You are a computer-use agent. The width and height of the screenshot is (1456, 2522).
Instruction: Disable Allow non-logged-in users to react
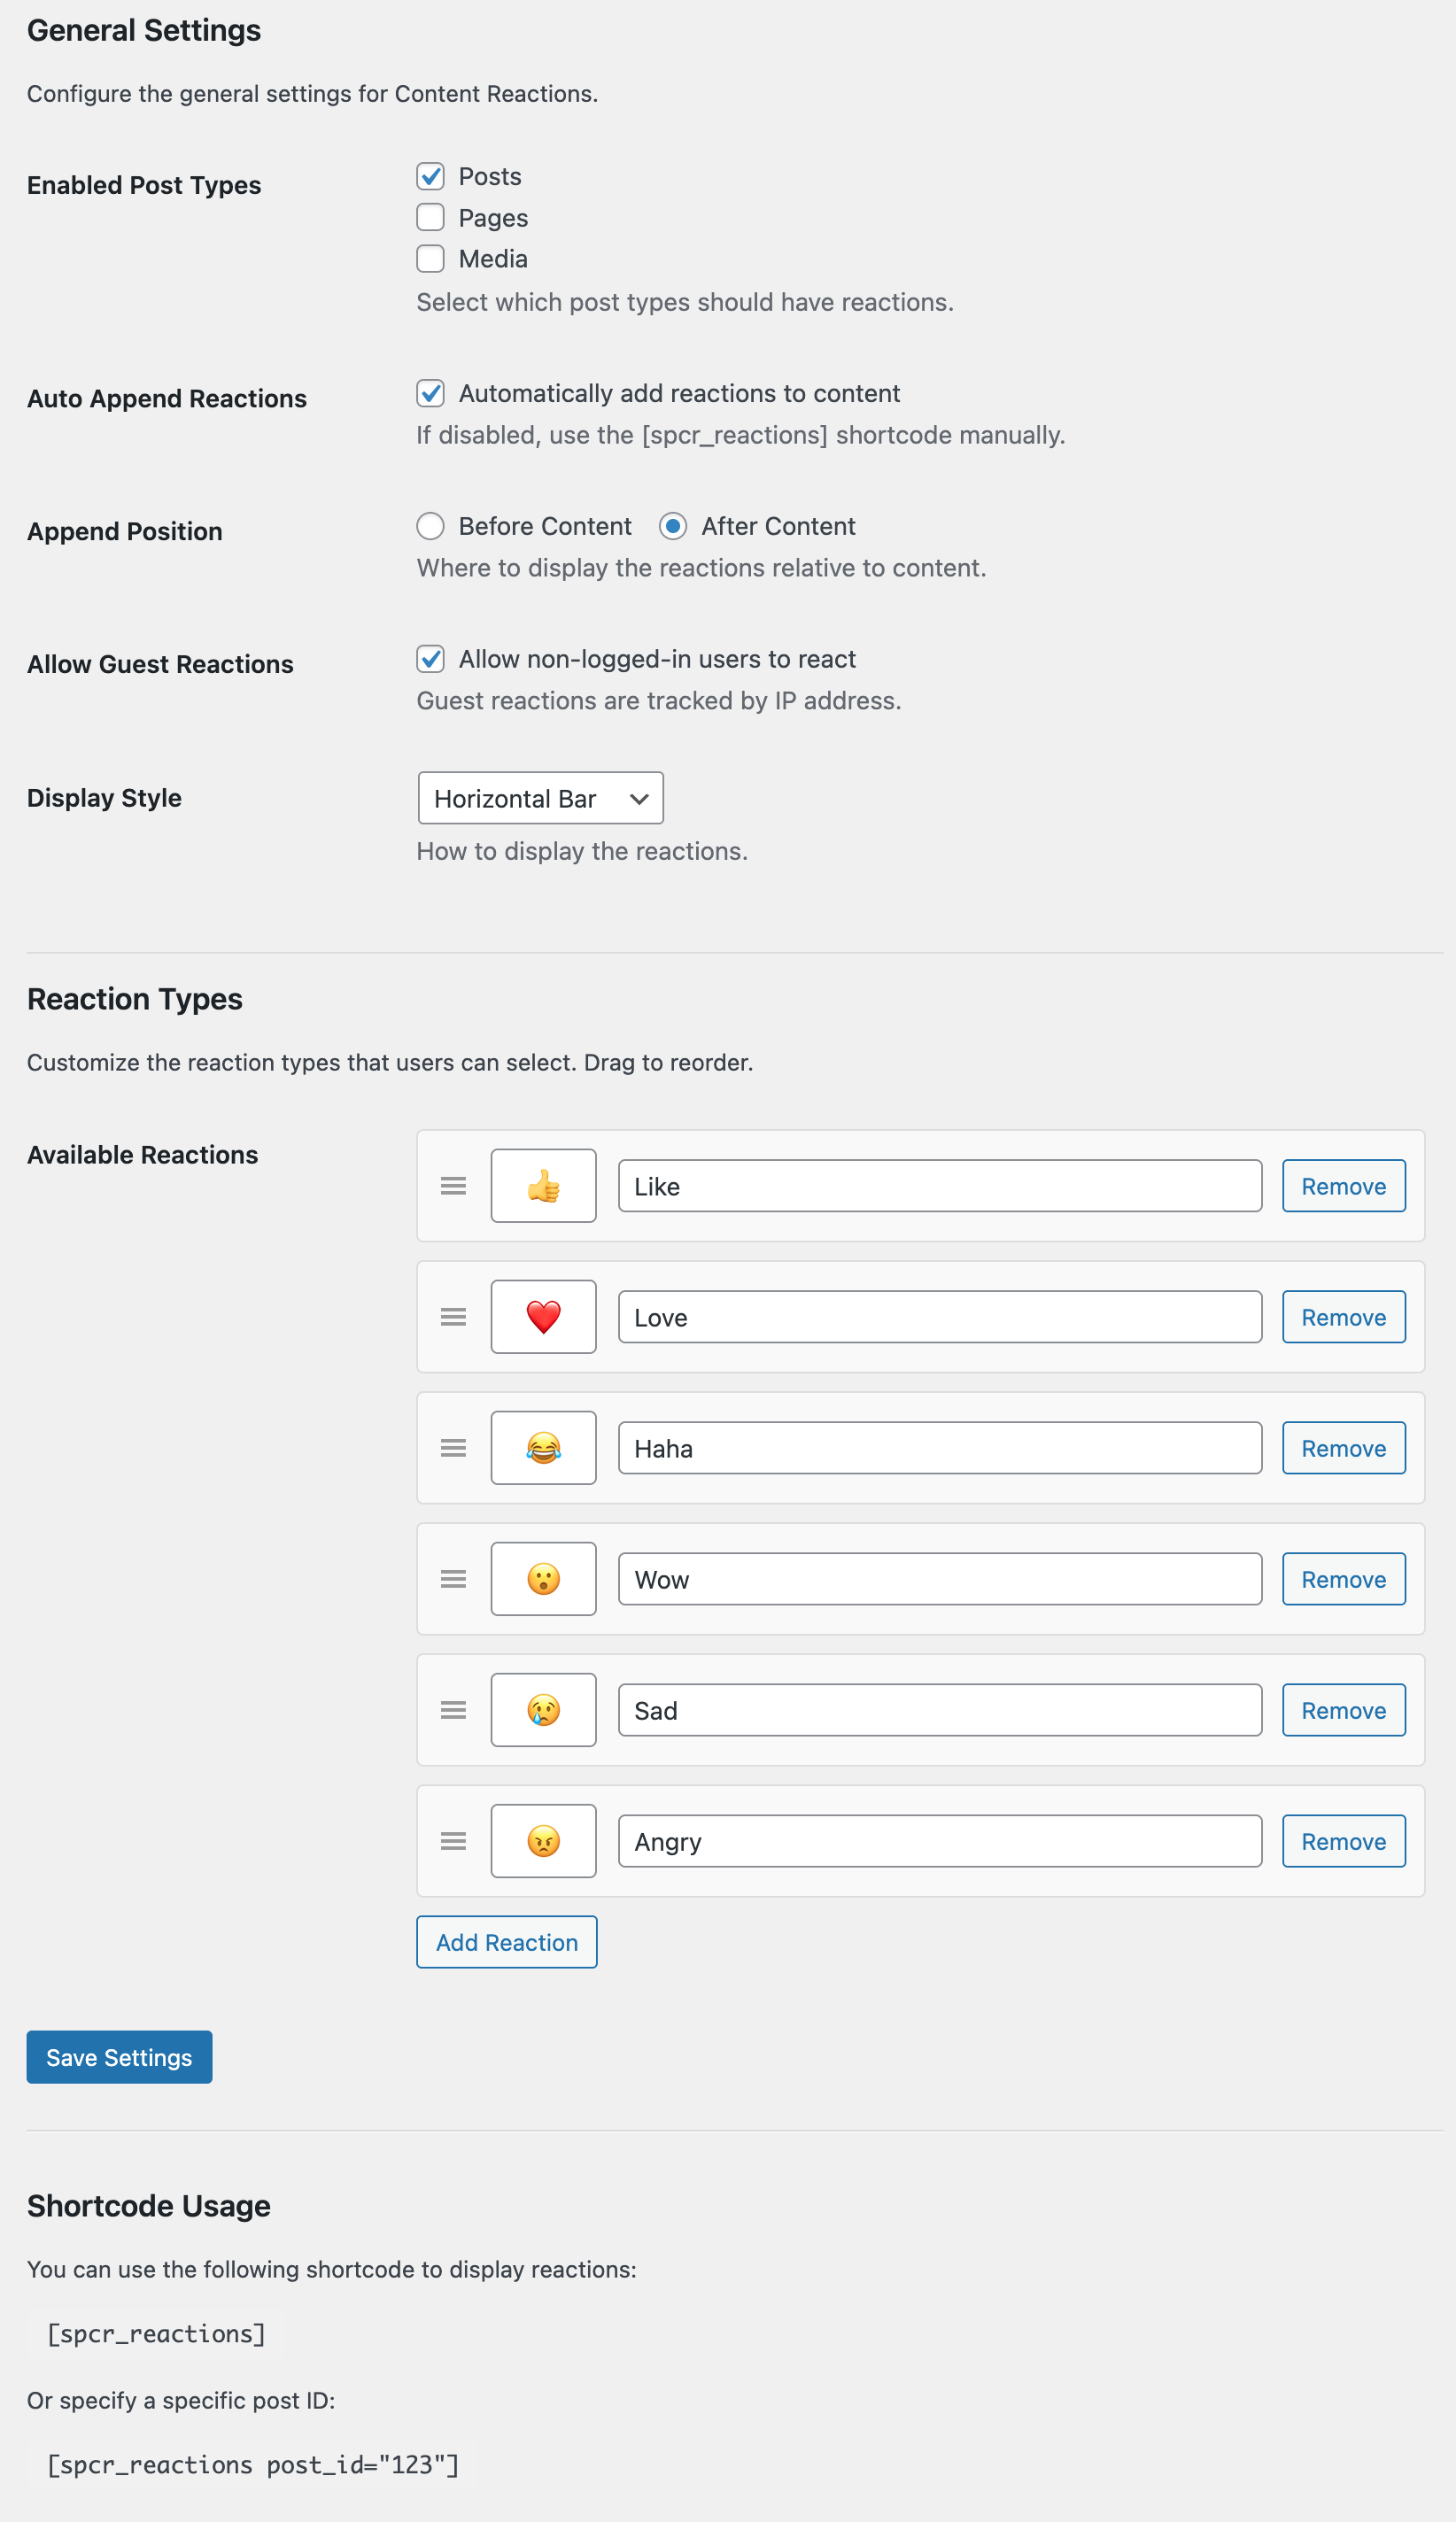(x=430, y=659)
